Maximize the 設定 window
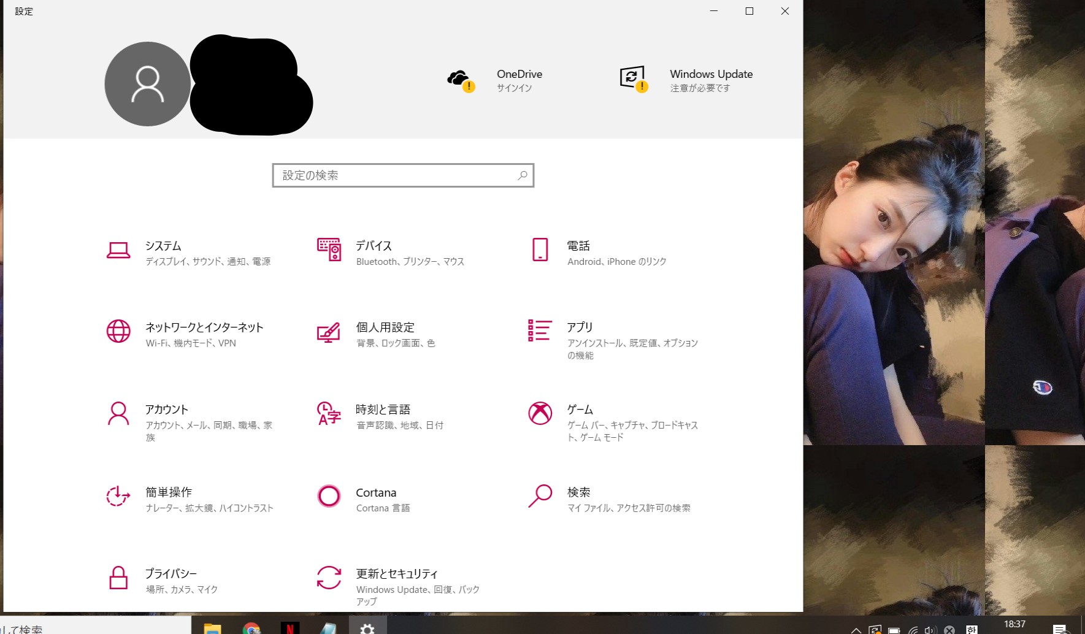1085x634 pixels. coord(749,11)
